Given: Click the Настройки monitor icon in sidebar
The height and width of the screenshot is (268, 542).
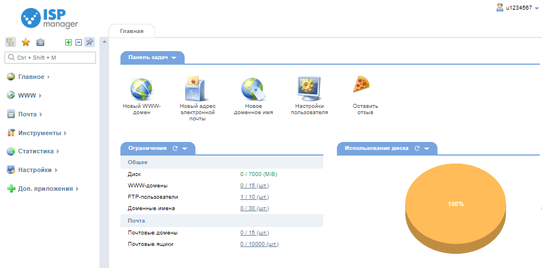Looking at the screenshot, I should pos(11,170).
